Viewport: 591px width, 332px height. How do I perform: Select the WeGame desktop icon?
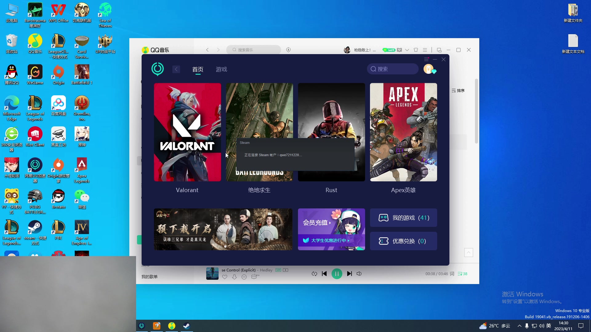point(35,75)
